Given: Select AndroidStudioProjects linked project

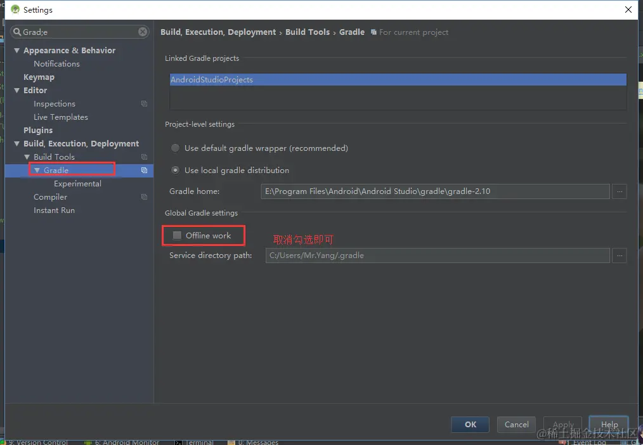Looking at the screenshot, I should [398, 79].
